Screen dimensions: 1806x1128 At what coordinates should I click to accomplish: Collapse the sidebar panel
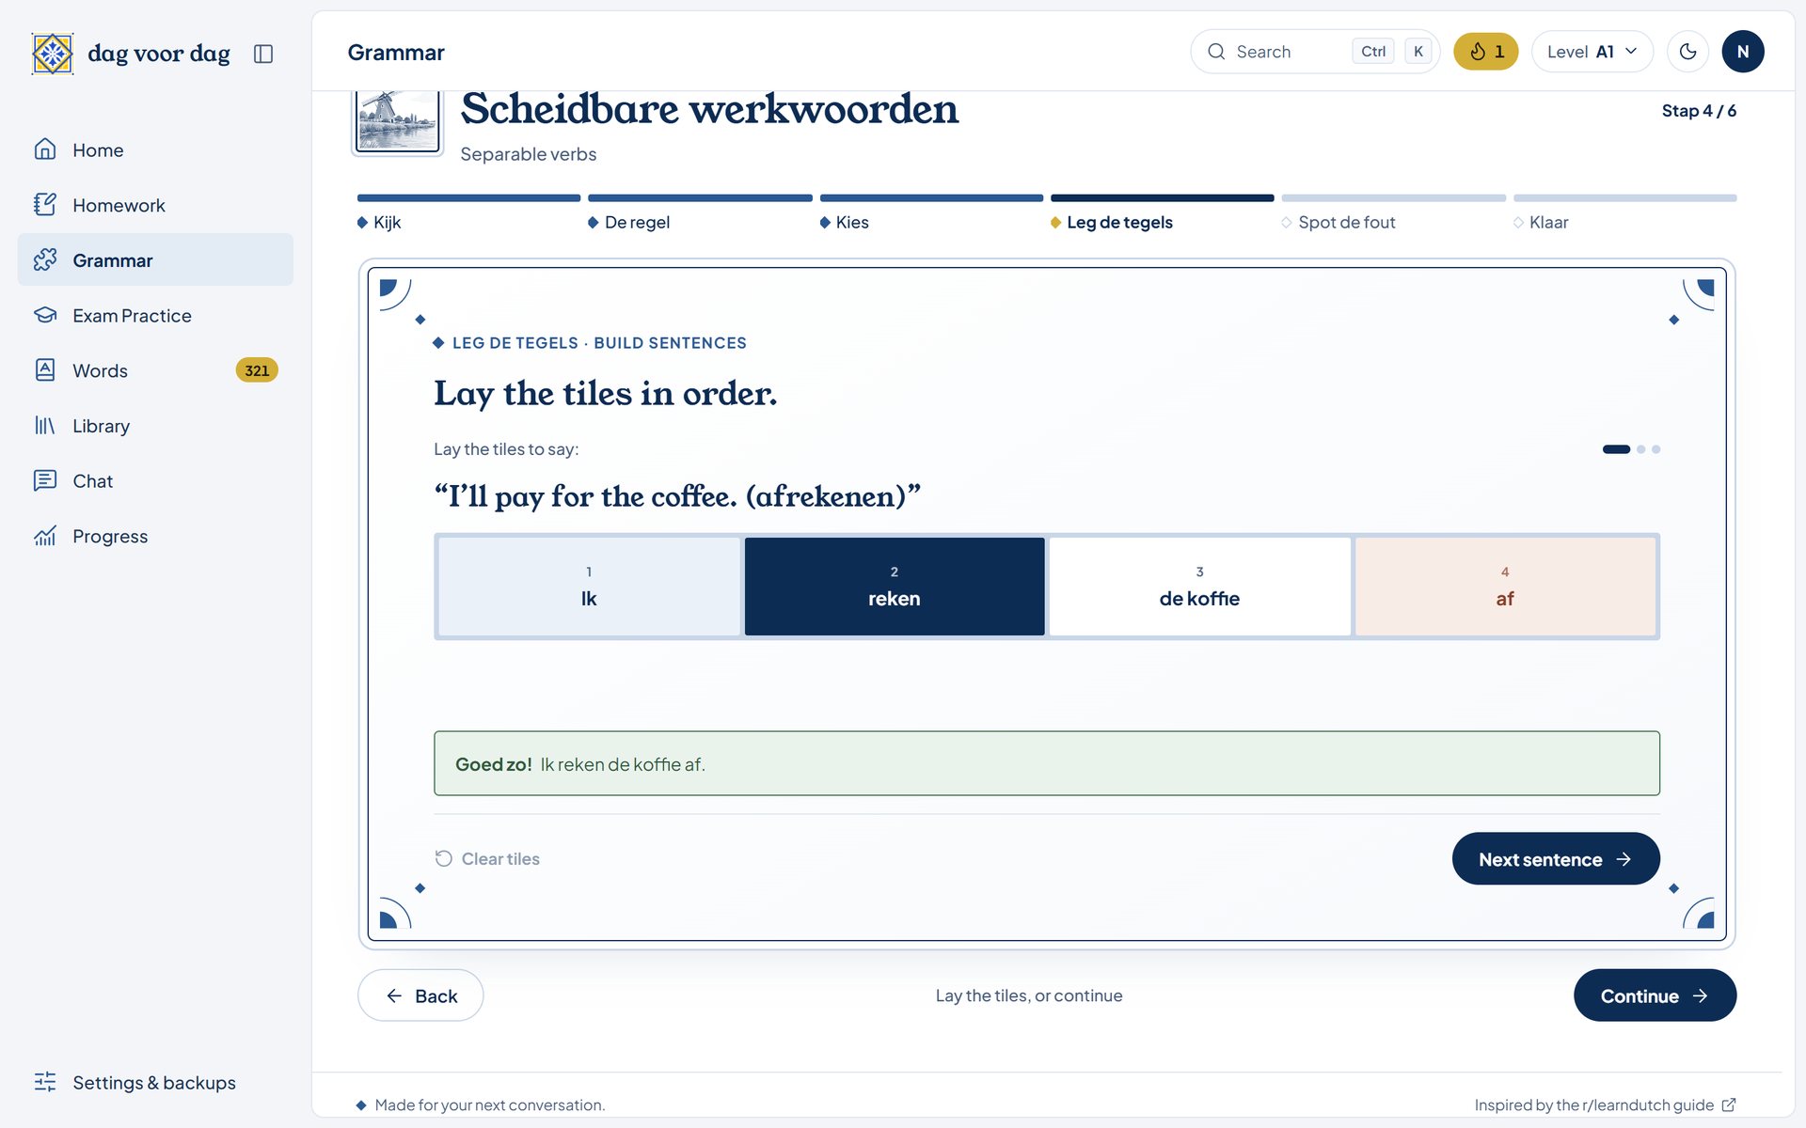[263, 54]
